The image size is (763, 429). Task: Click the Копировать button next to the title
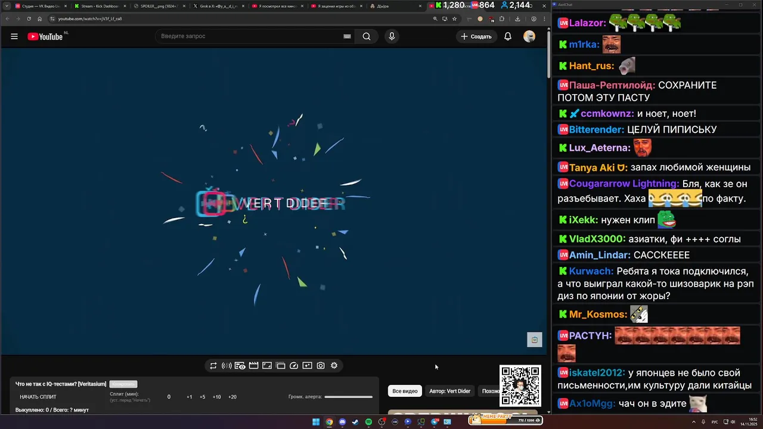[123, 384]
